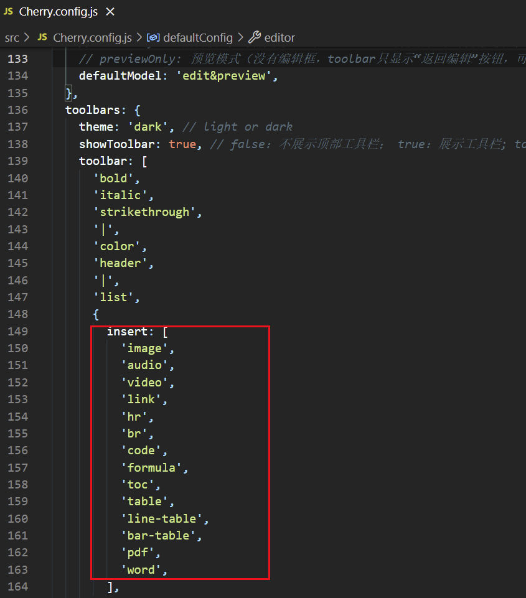Open the Cherry.config.js breadcrumb item
Screen dimensions: 526x598
click(92, 38)
